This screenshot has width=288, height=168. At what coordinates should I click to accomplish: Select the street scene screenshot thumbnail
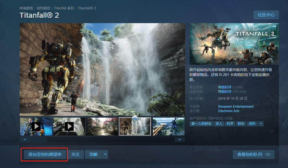[102, 126]
